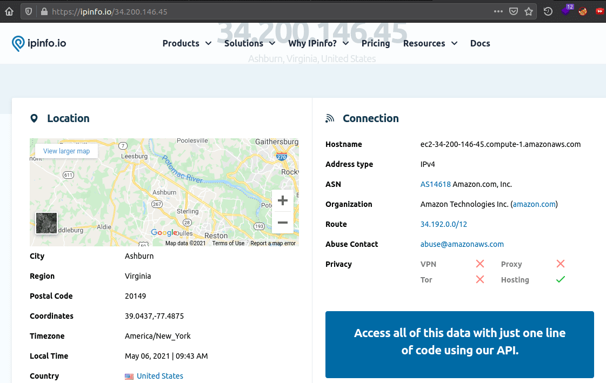The width and height of the screenshot is (606, 383).
Task: Click the Leesburg label on map
Action: coord(134,156)
